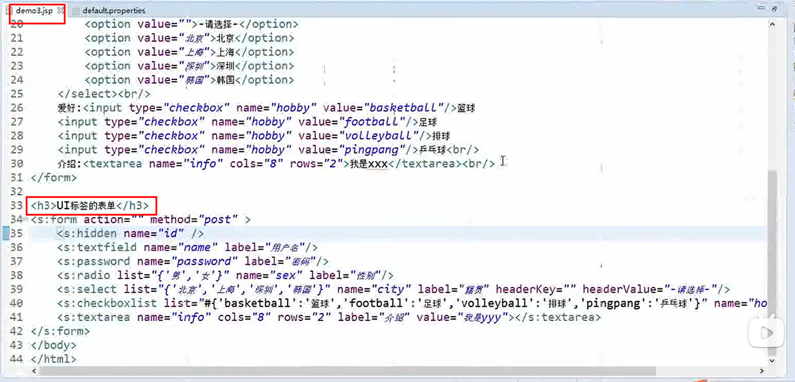Click the s:password tag on line 37
This screenshot has height=382, width=795.
(93, 262)
